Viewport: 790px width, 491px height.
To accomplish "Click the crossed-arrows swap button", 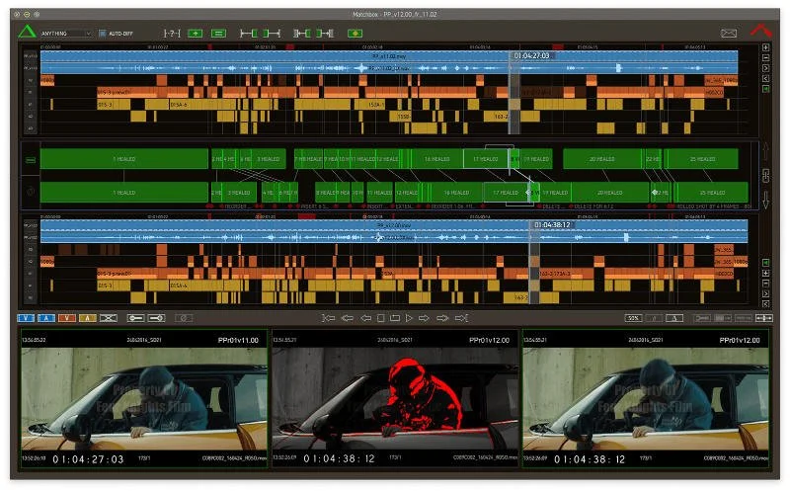I will (x=109, y=318).
